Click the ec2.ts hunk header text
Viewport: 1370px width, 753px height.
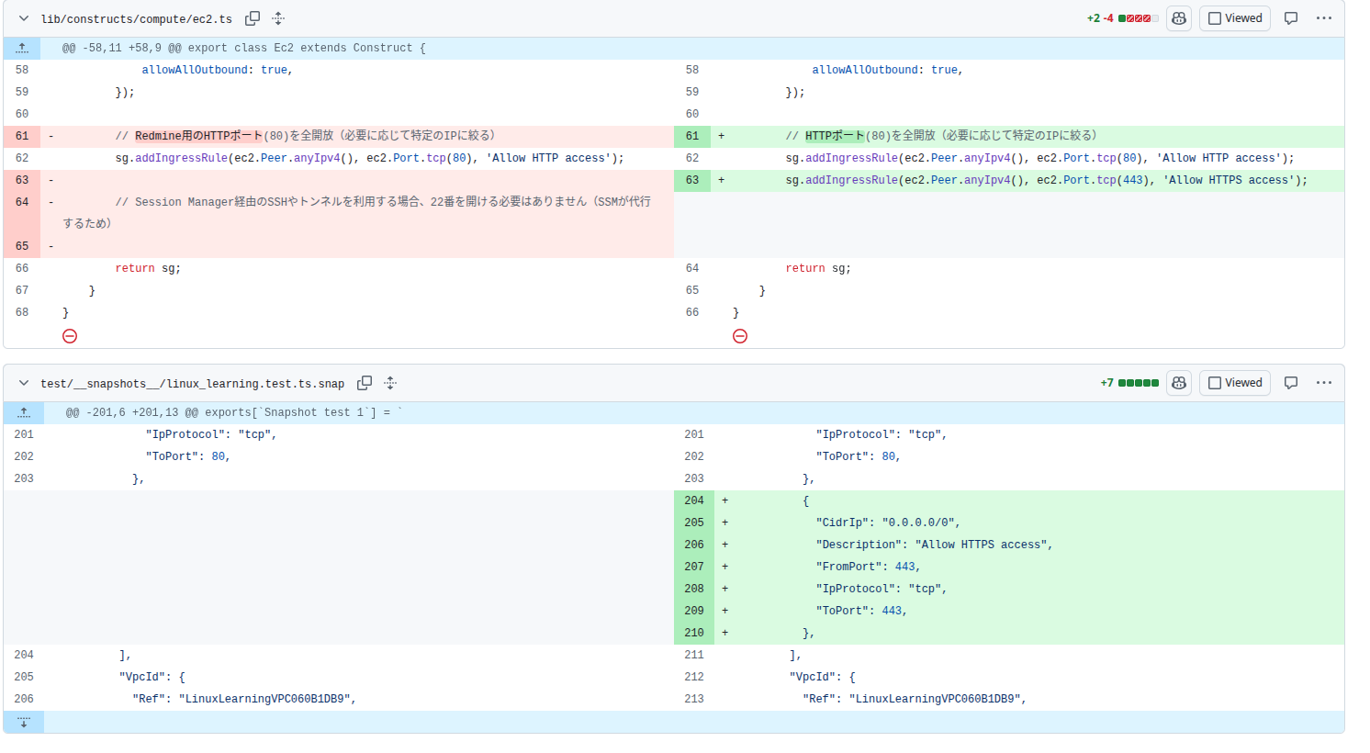pos(244,48)
